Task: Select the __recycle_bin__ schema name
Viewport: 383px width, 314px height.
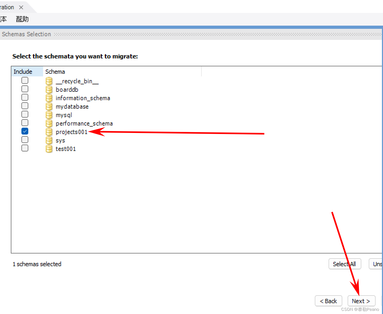Action: (x=77, y=81)
